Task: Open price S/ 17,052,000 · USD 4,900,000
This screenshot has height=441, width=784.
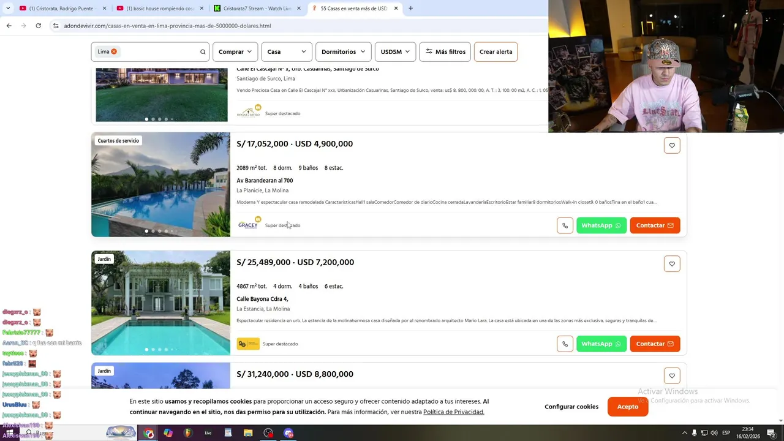Action: click(295, 144)
